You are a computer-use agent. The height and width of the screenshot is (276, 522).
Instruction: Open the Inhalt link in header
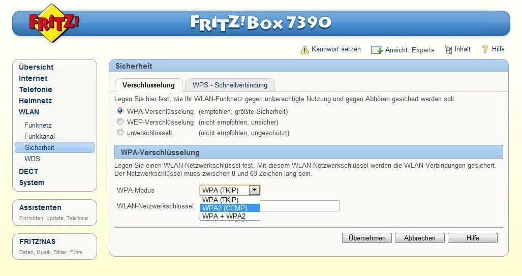click(463, 49)
